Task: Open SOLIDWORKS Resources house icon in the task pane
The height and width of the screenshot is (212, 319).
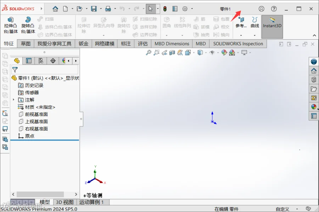Action: (x=314, y=71)
